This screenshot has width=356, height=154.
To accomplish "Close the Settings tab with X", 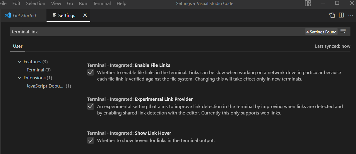I will point(85,15).
